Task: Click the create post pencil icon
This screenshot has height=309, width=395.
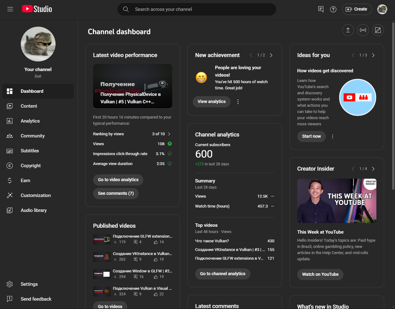Action: (x=378, y=30)
